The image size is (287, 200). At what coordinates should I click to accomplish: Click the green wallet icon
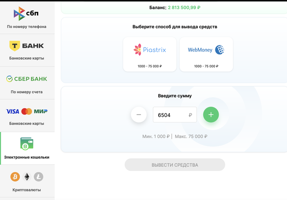point(27,143)
